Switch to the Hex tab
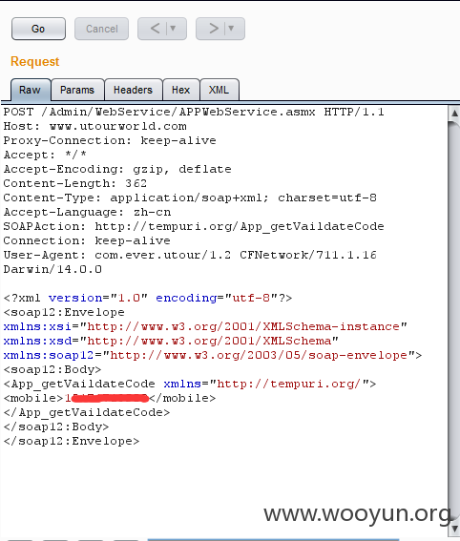 point(180,90)
